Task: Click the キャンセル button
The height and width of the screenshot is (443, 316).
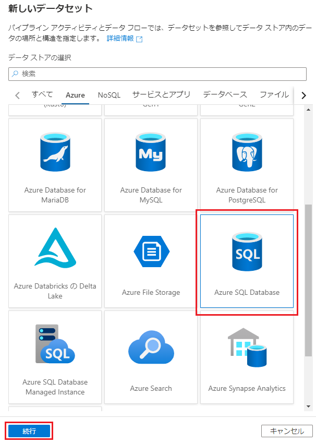Action: point(287,431)
